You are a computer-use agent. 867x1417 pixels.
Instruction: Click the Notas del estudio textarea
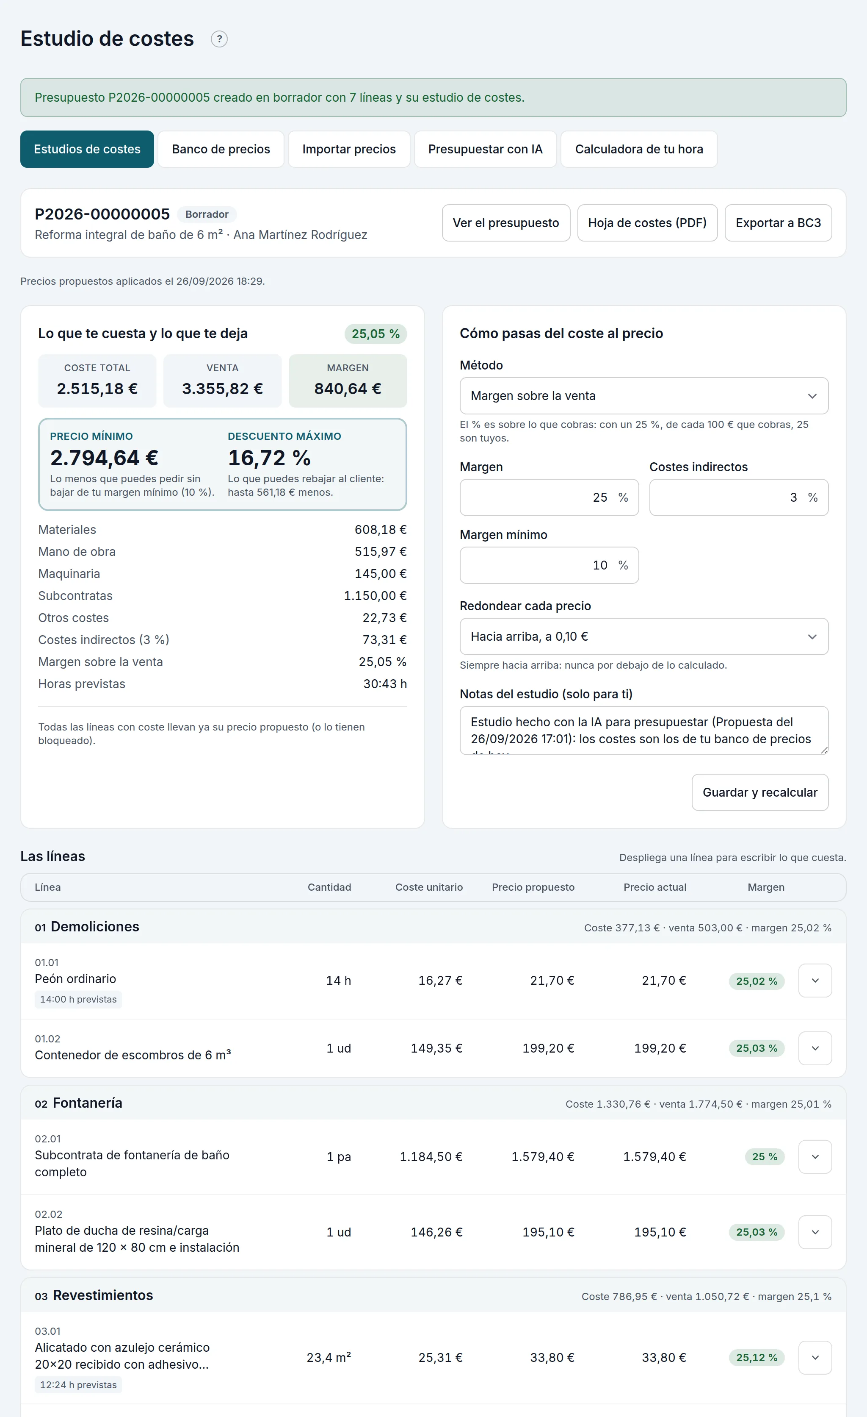(643, 731)
